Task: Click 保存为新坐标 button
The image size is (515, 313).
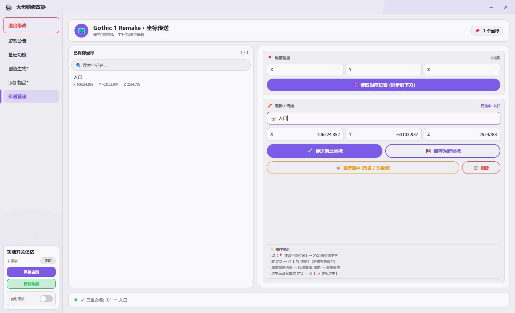Action: (x=443, y=151)
